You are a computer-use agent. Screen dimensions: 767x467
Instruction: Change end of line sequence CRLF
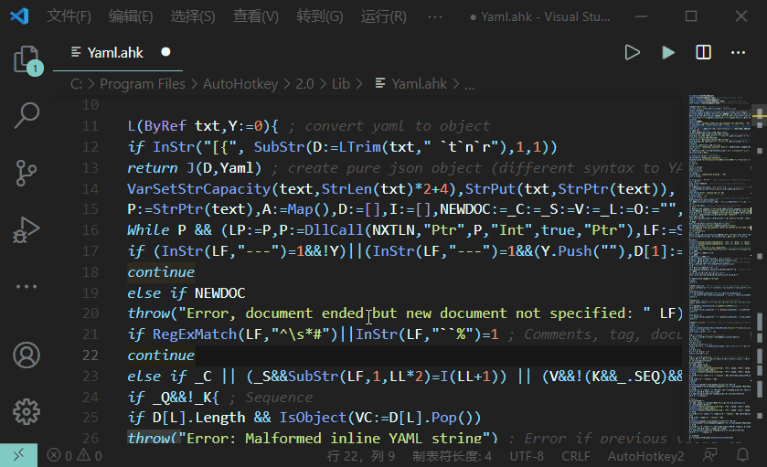[575, 456]
